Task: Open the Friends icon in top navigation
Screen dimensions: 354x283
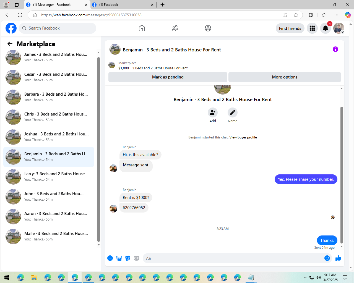Action: (x=175, y=28)
